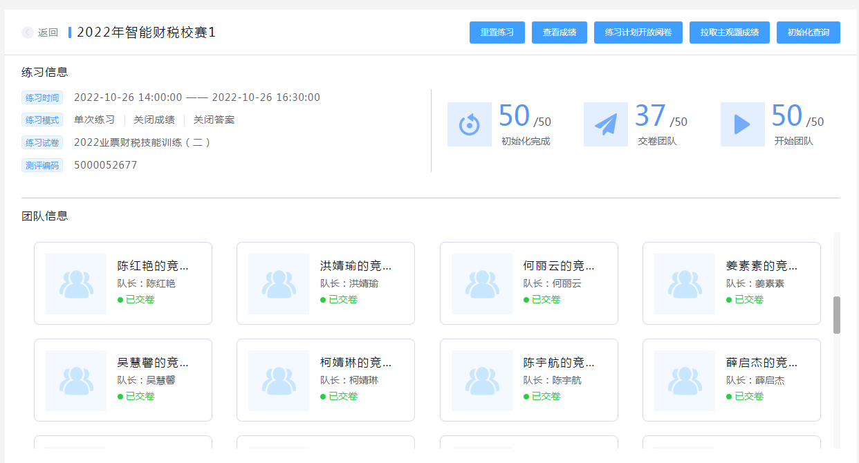Click the back arrow icon beside 返回
Viewport: 859px width, 463px height.
(x=28, y=32)
